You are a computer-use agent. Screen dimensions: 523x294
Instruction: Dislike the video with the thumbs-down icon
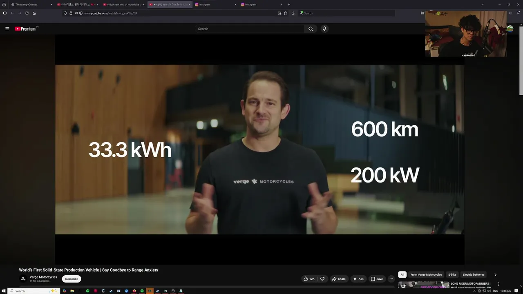tap(322, 279)
